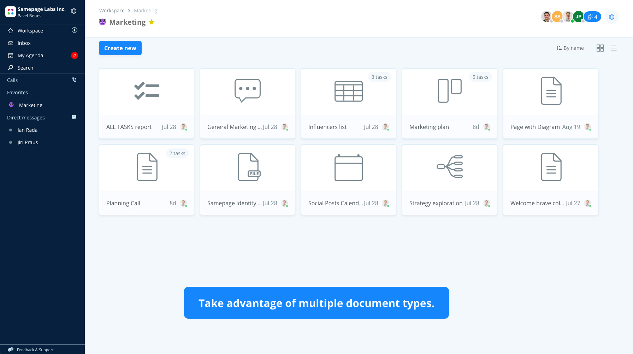Click the third member photo avatar
The image size is (633, 354).
[568, 17]
